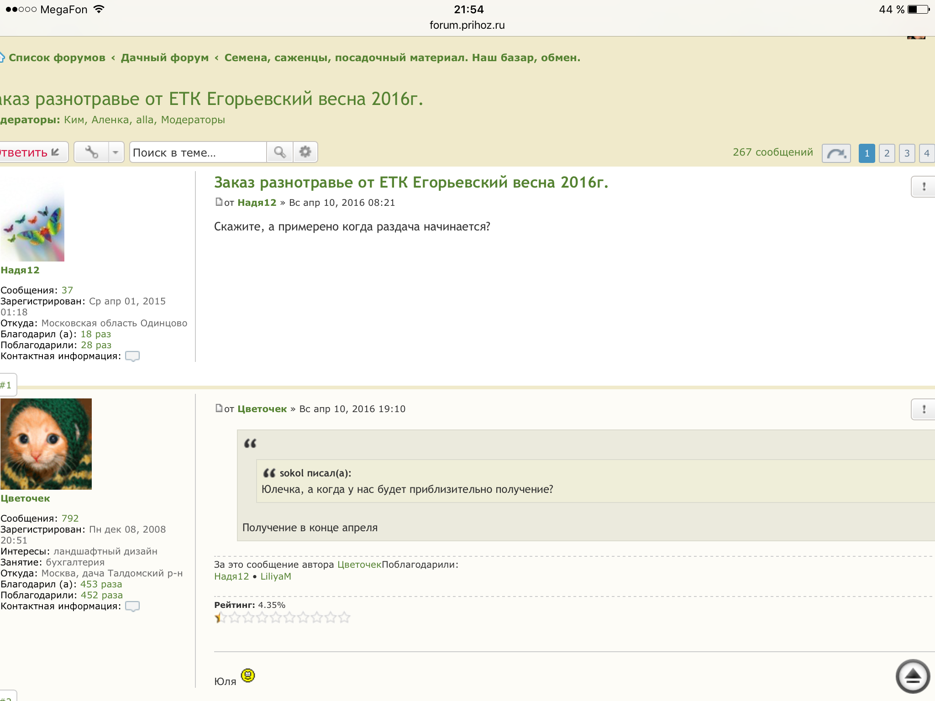
Task: Click the smiley emoticon in signature
Action: (x=248, y=675)
